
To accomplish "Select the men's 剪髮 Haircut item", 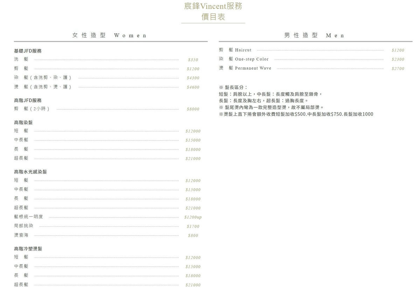I will (235, 50).
